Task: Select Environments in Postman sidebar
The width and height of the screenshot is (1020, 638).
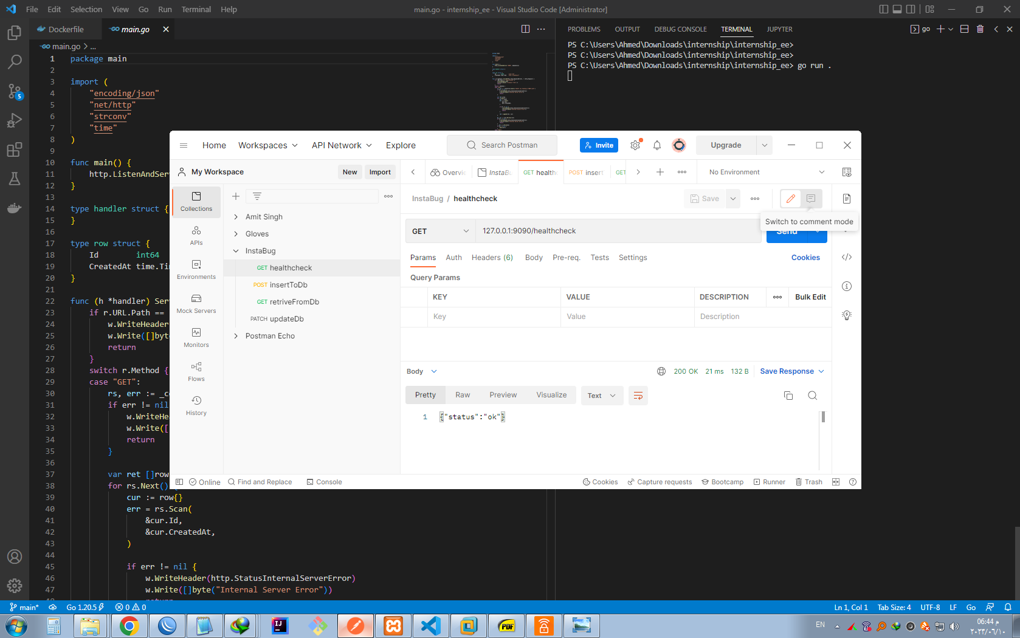Action: [x=196, y=270]
